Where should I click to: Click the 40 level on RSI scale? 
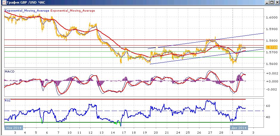268,117
